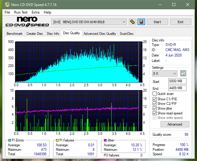Open the BENQ DVD drive selection dropdown
This screenshot has width=197, height=161.
89,22
